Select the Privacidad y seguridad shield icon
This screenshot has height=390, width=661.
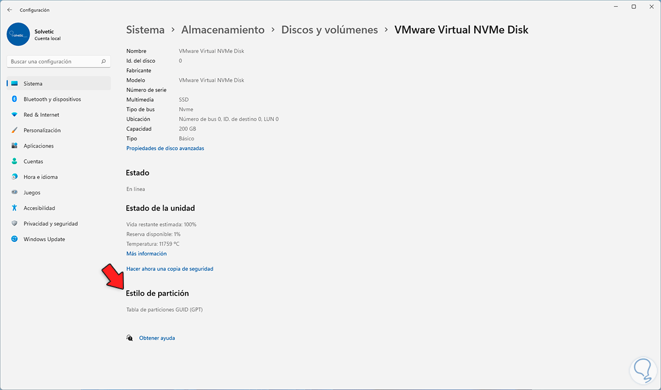coord(14,224)
